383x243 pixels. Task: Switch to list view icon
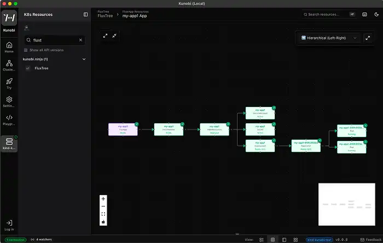(262, 240)
